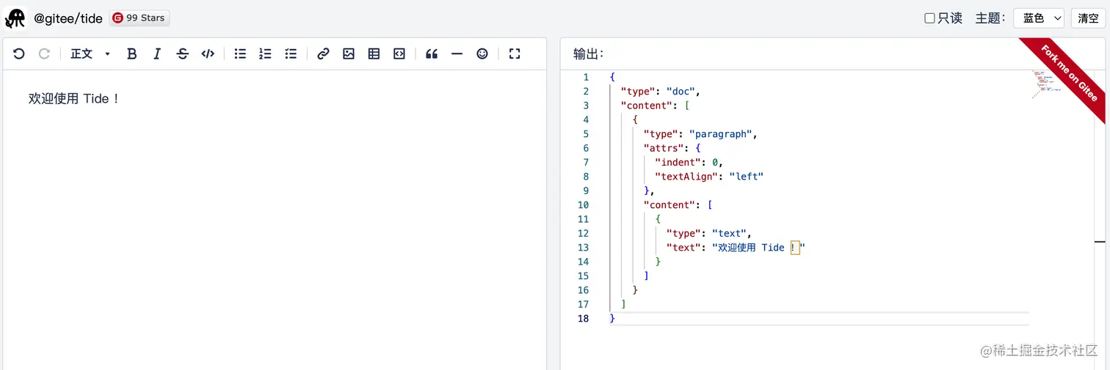
Task: Click the "type": "paragraph" line
Action: tap(700, 134)
